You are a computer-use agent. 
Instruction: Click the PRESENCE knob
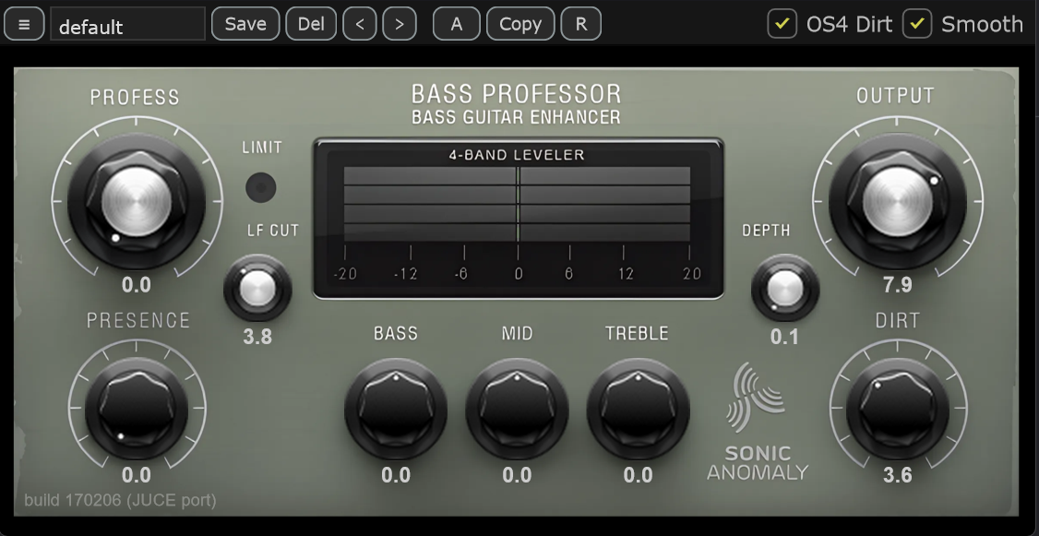[137, 409]
